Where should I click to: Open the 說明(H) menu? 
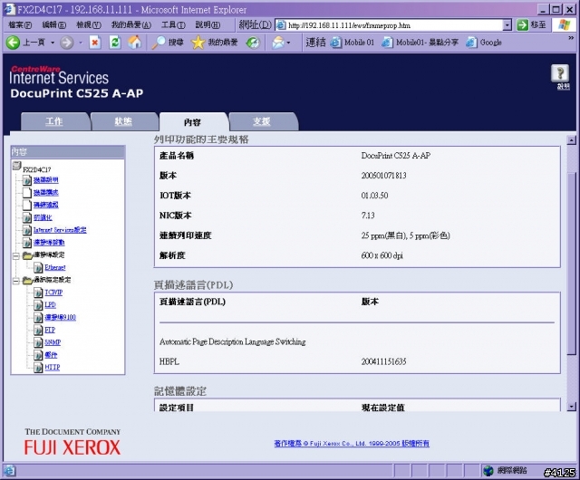coord(208,25)
